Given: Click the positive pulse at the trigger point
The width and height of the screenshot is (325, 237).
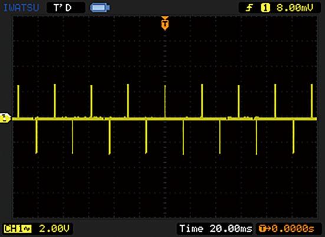Looking at the screenshot, I should coord(165,101).
